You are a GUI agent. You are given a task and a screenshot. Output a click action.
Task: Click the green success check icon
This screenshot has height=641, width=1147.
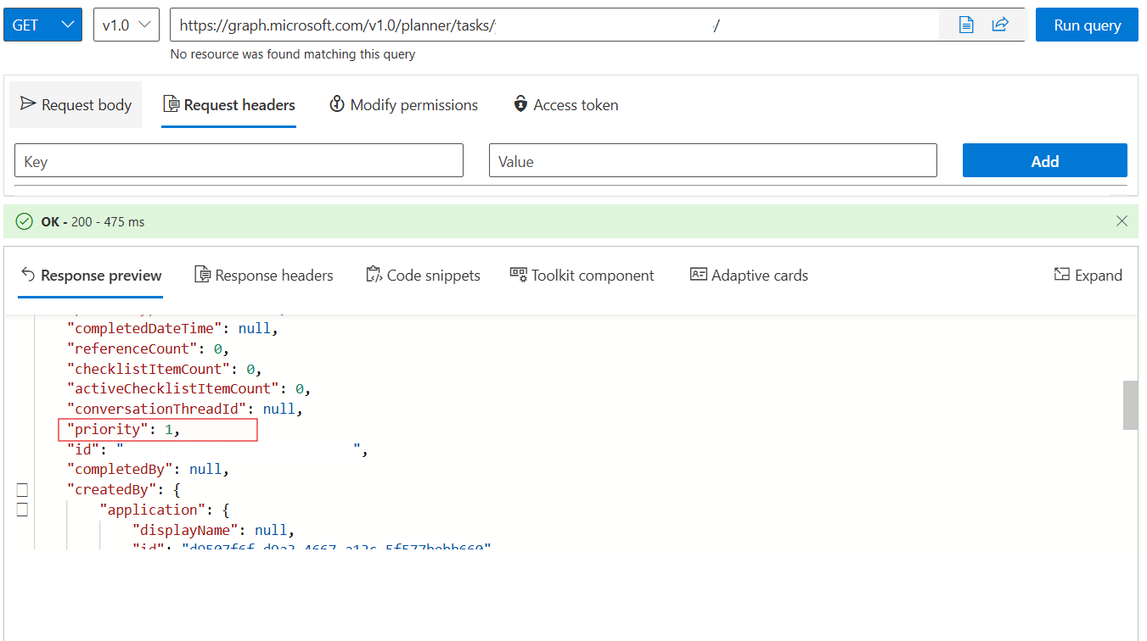(x=25, y=221)
